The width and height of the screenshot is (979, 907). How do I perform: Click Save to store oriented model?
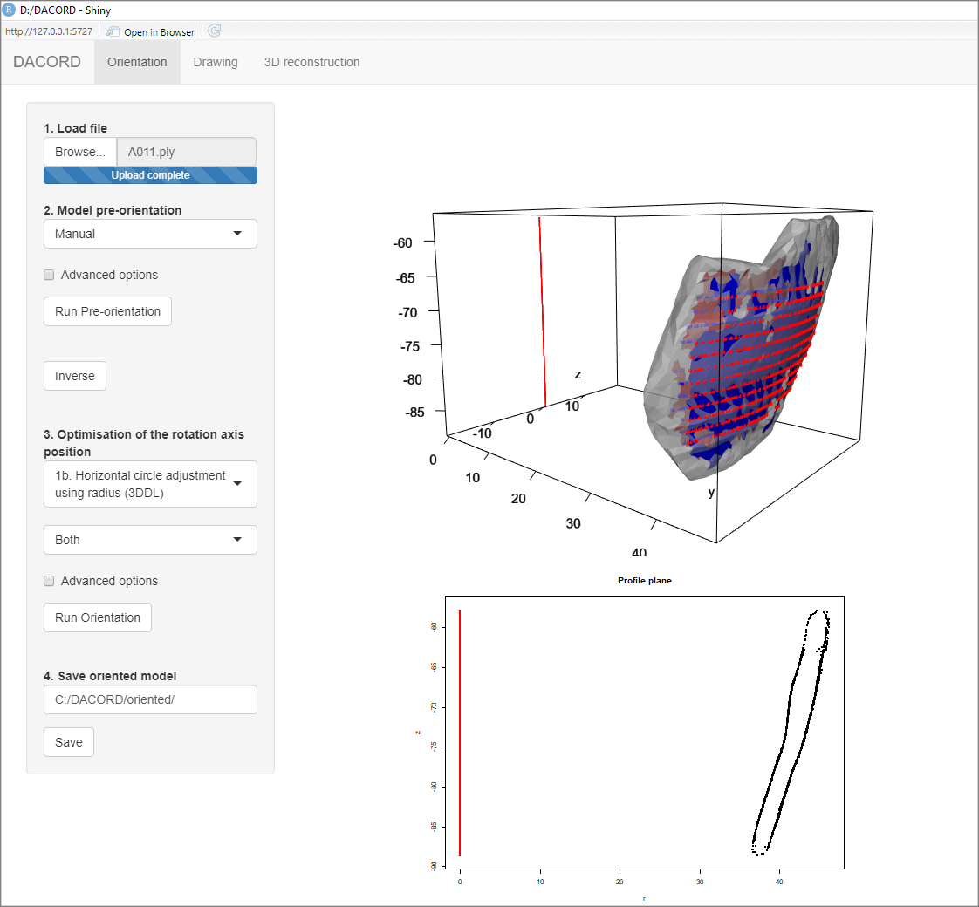click(x=69, y=742)
